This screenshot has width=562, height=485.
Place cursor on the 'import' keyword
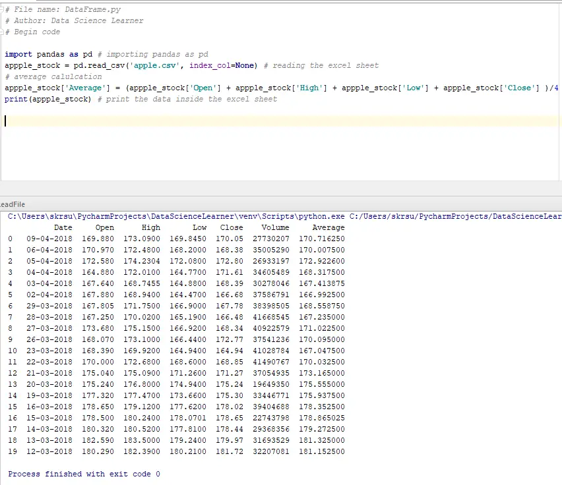click(x=18, y=55)
